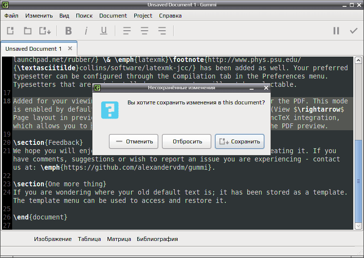This screenshot has width=364, height=258.
Task: Toggle underline formatting
Action: [104, 31]
